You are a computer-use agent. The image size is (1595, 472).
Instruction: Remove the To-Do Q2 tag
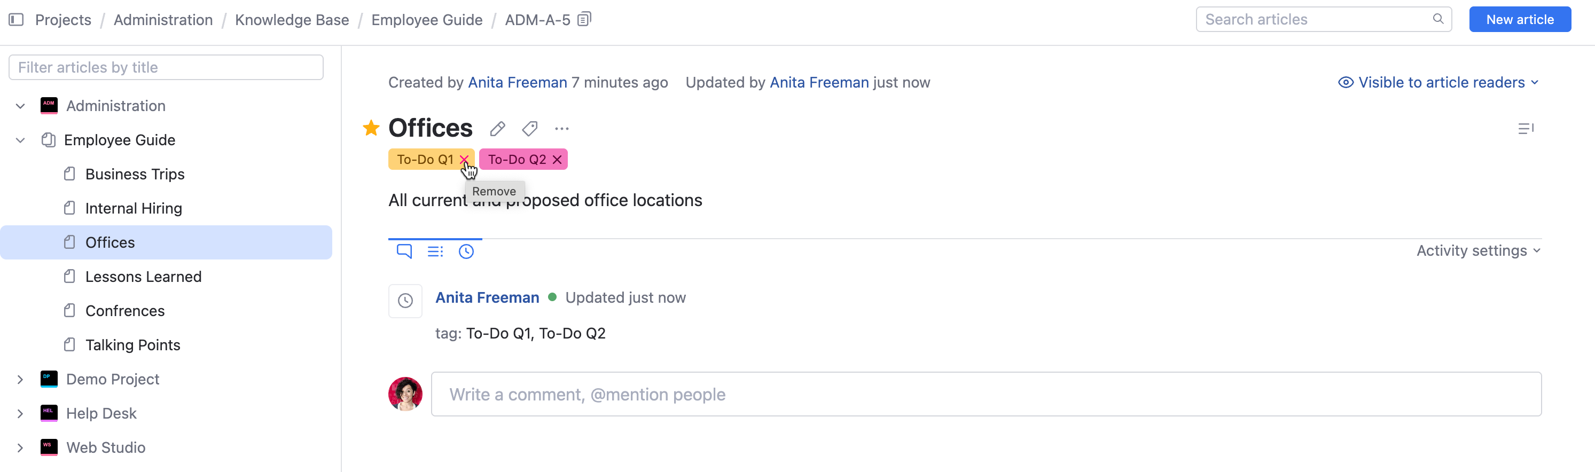tap(557, 160)
